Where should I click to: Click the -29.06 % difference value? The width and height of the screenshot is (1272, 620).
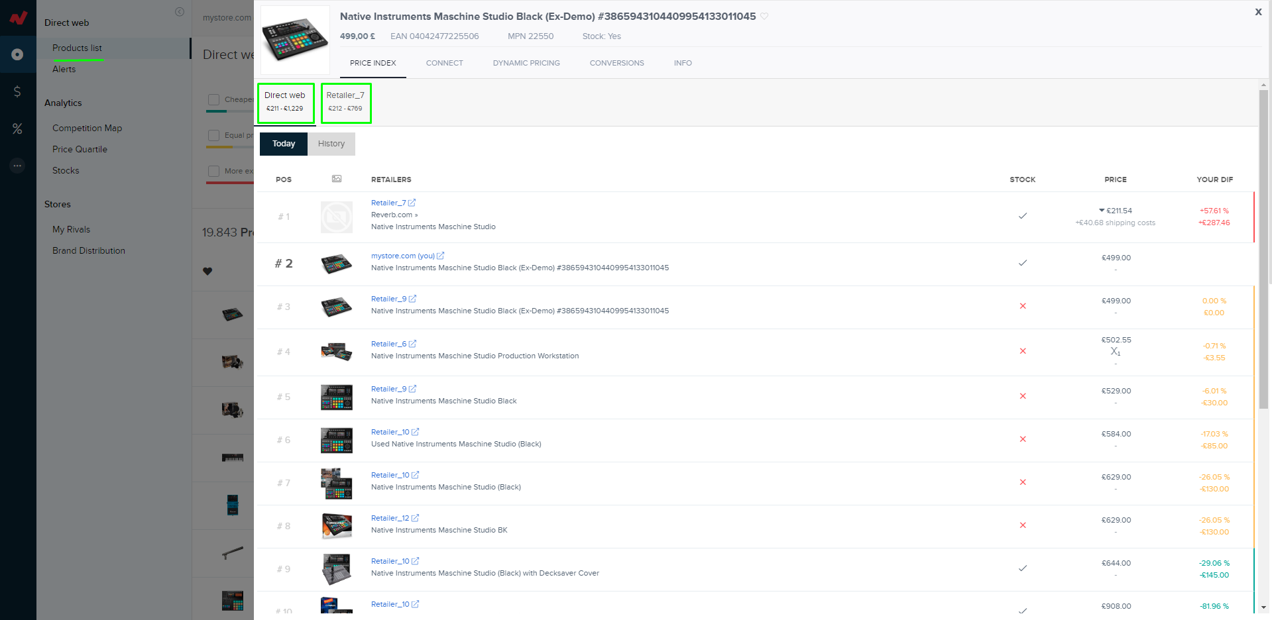click(x=1214, y=563)
